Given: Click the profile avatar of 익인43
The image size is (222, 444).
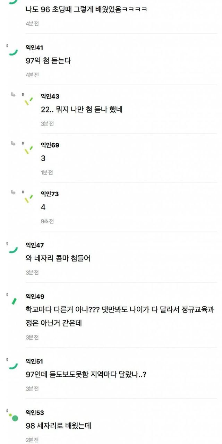Looking at the screenshot, I should [x=28, y=101].
